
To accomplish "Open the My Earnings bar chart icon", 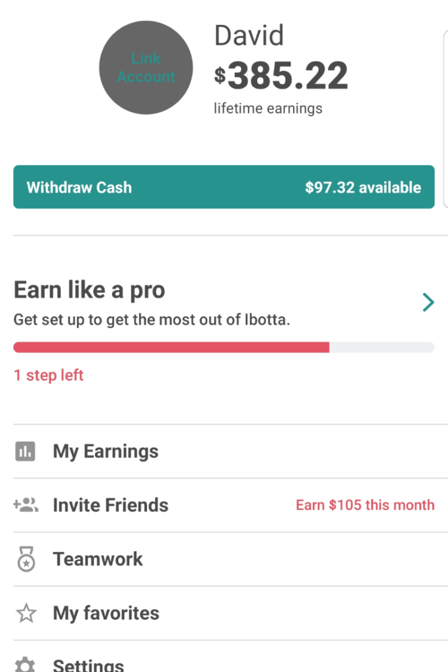I will coord(25,451).
